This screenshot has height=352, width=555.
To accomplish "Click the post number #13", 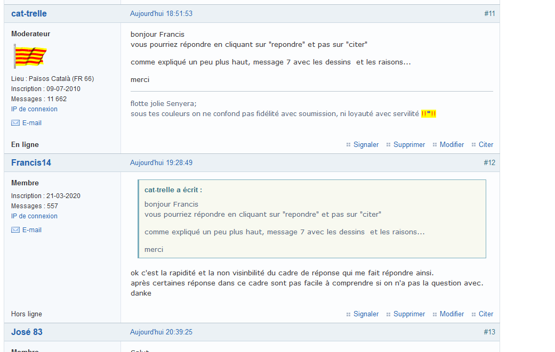I will click(x=489, y=332).
